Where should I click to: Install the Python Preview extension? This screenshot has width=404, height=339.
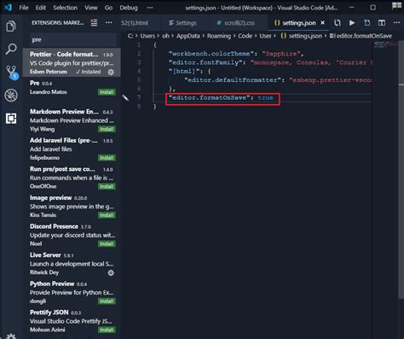(107, 301)
